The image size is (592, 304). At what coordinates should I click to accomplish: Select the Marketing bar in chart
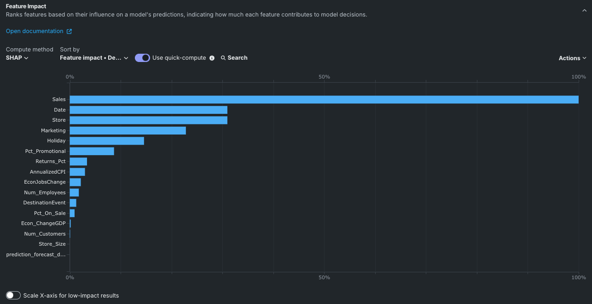(x=128, y=130)
